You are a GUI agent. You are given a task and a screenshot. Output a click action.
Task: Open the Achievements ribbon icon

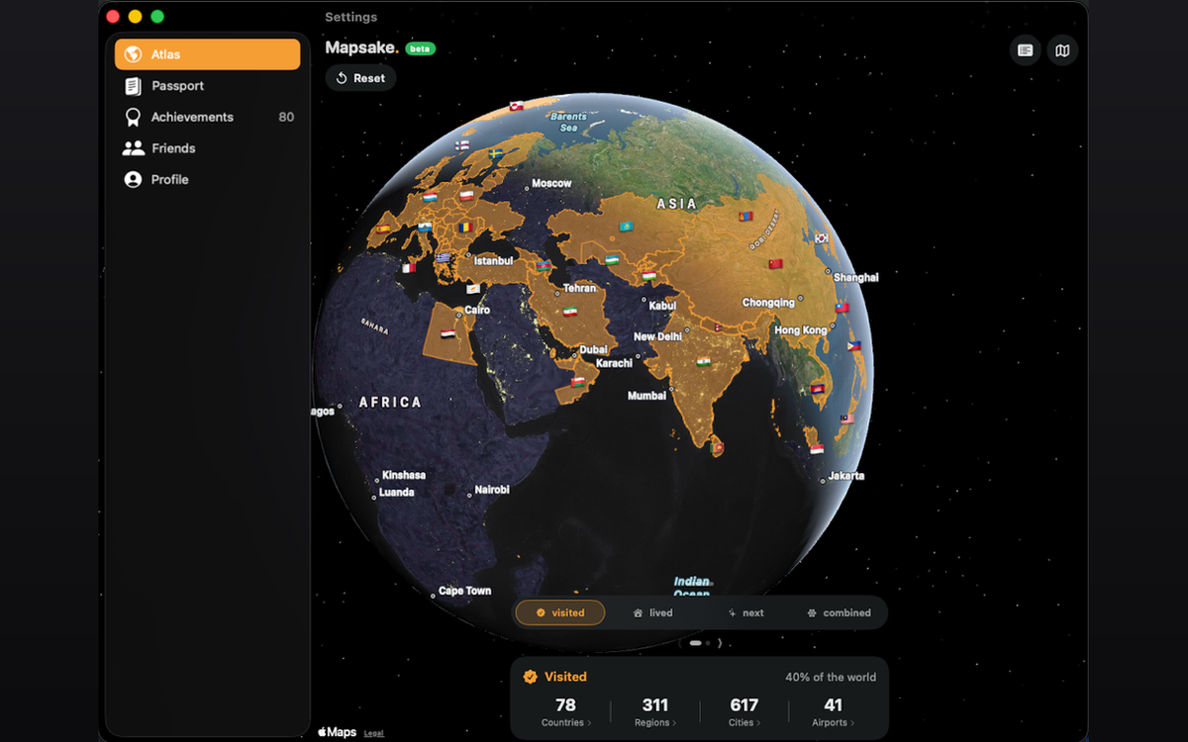[133, 117]
